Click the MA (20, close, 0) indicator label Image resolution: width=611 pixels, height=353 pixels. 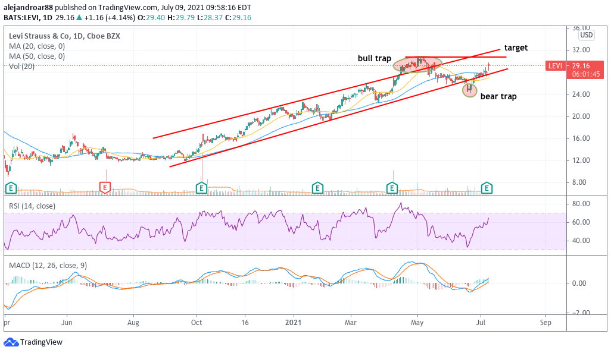[37, 46]
